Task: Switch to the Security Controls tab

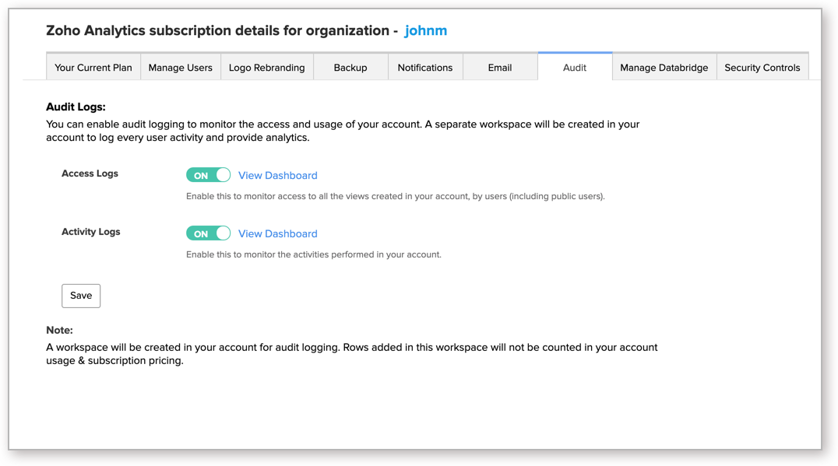Action: coord(762,67)
